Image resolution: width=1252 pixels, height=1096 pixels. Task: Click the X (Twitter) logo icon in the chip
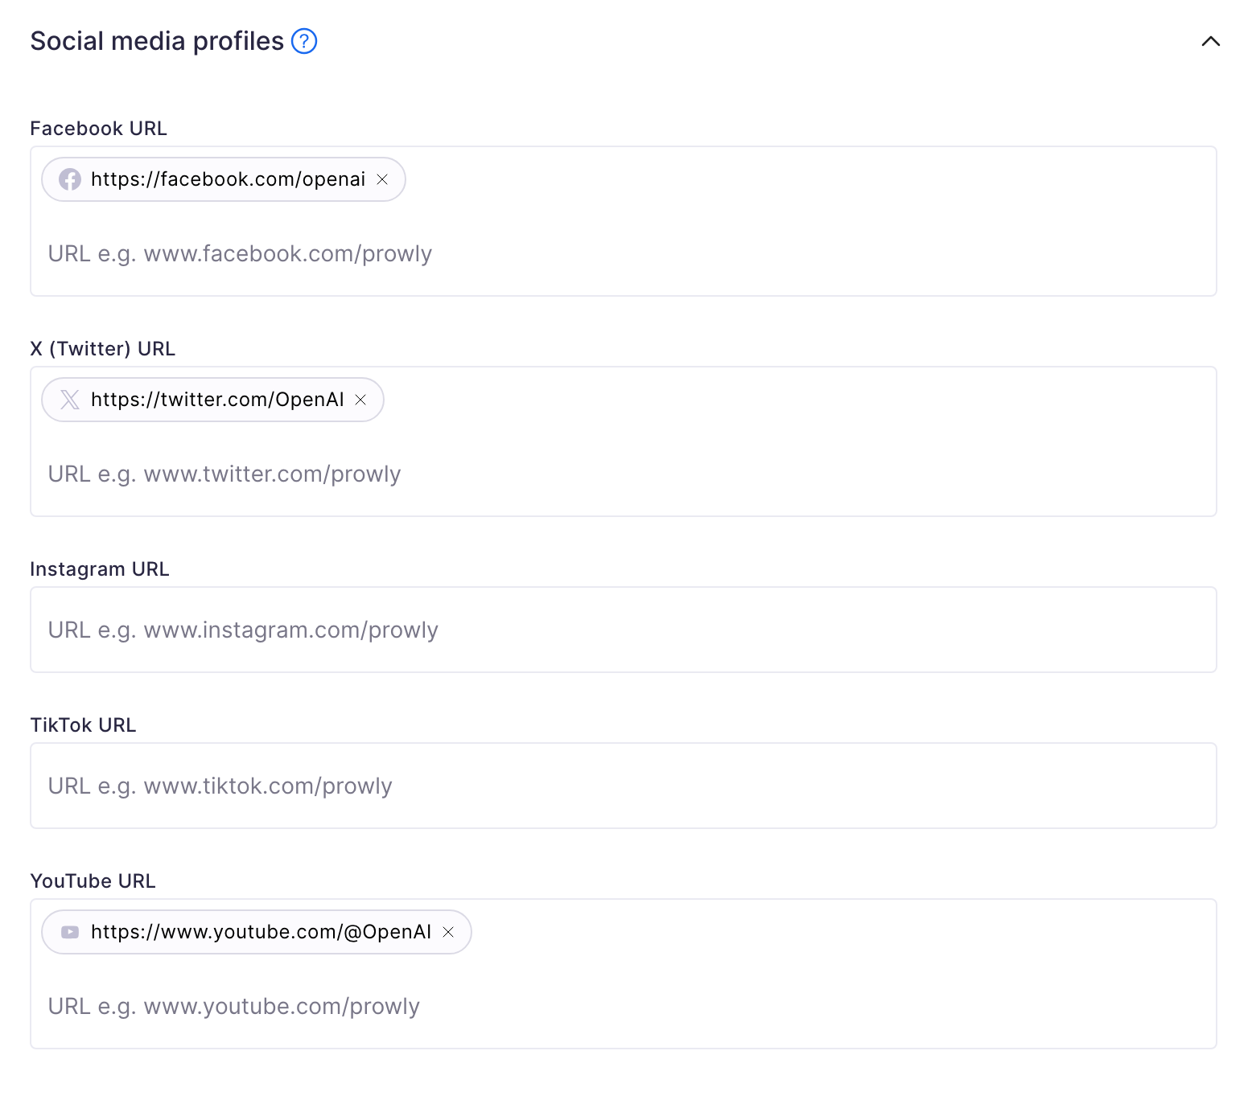tap(69, 400)
